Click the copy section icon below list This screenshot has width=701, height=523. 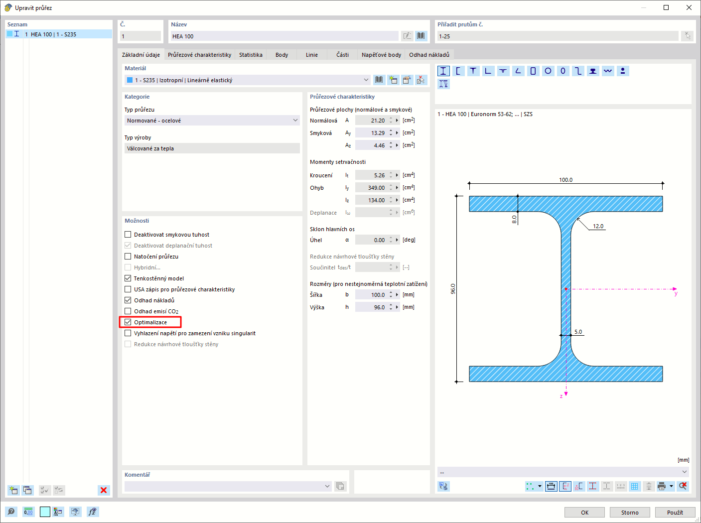coord(27,490)
